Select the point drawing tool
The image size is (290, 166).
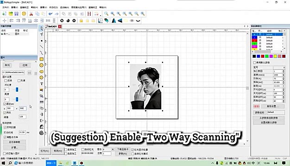coord(42,41)
